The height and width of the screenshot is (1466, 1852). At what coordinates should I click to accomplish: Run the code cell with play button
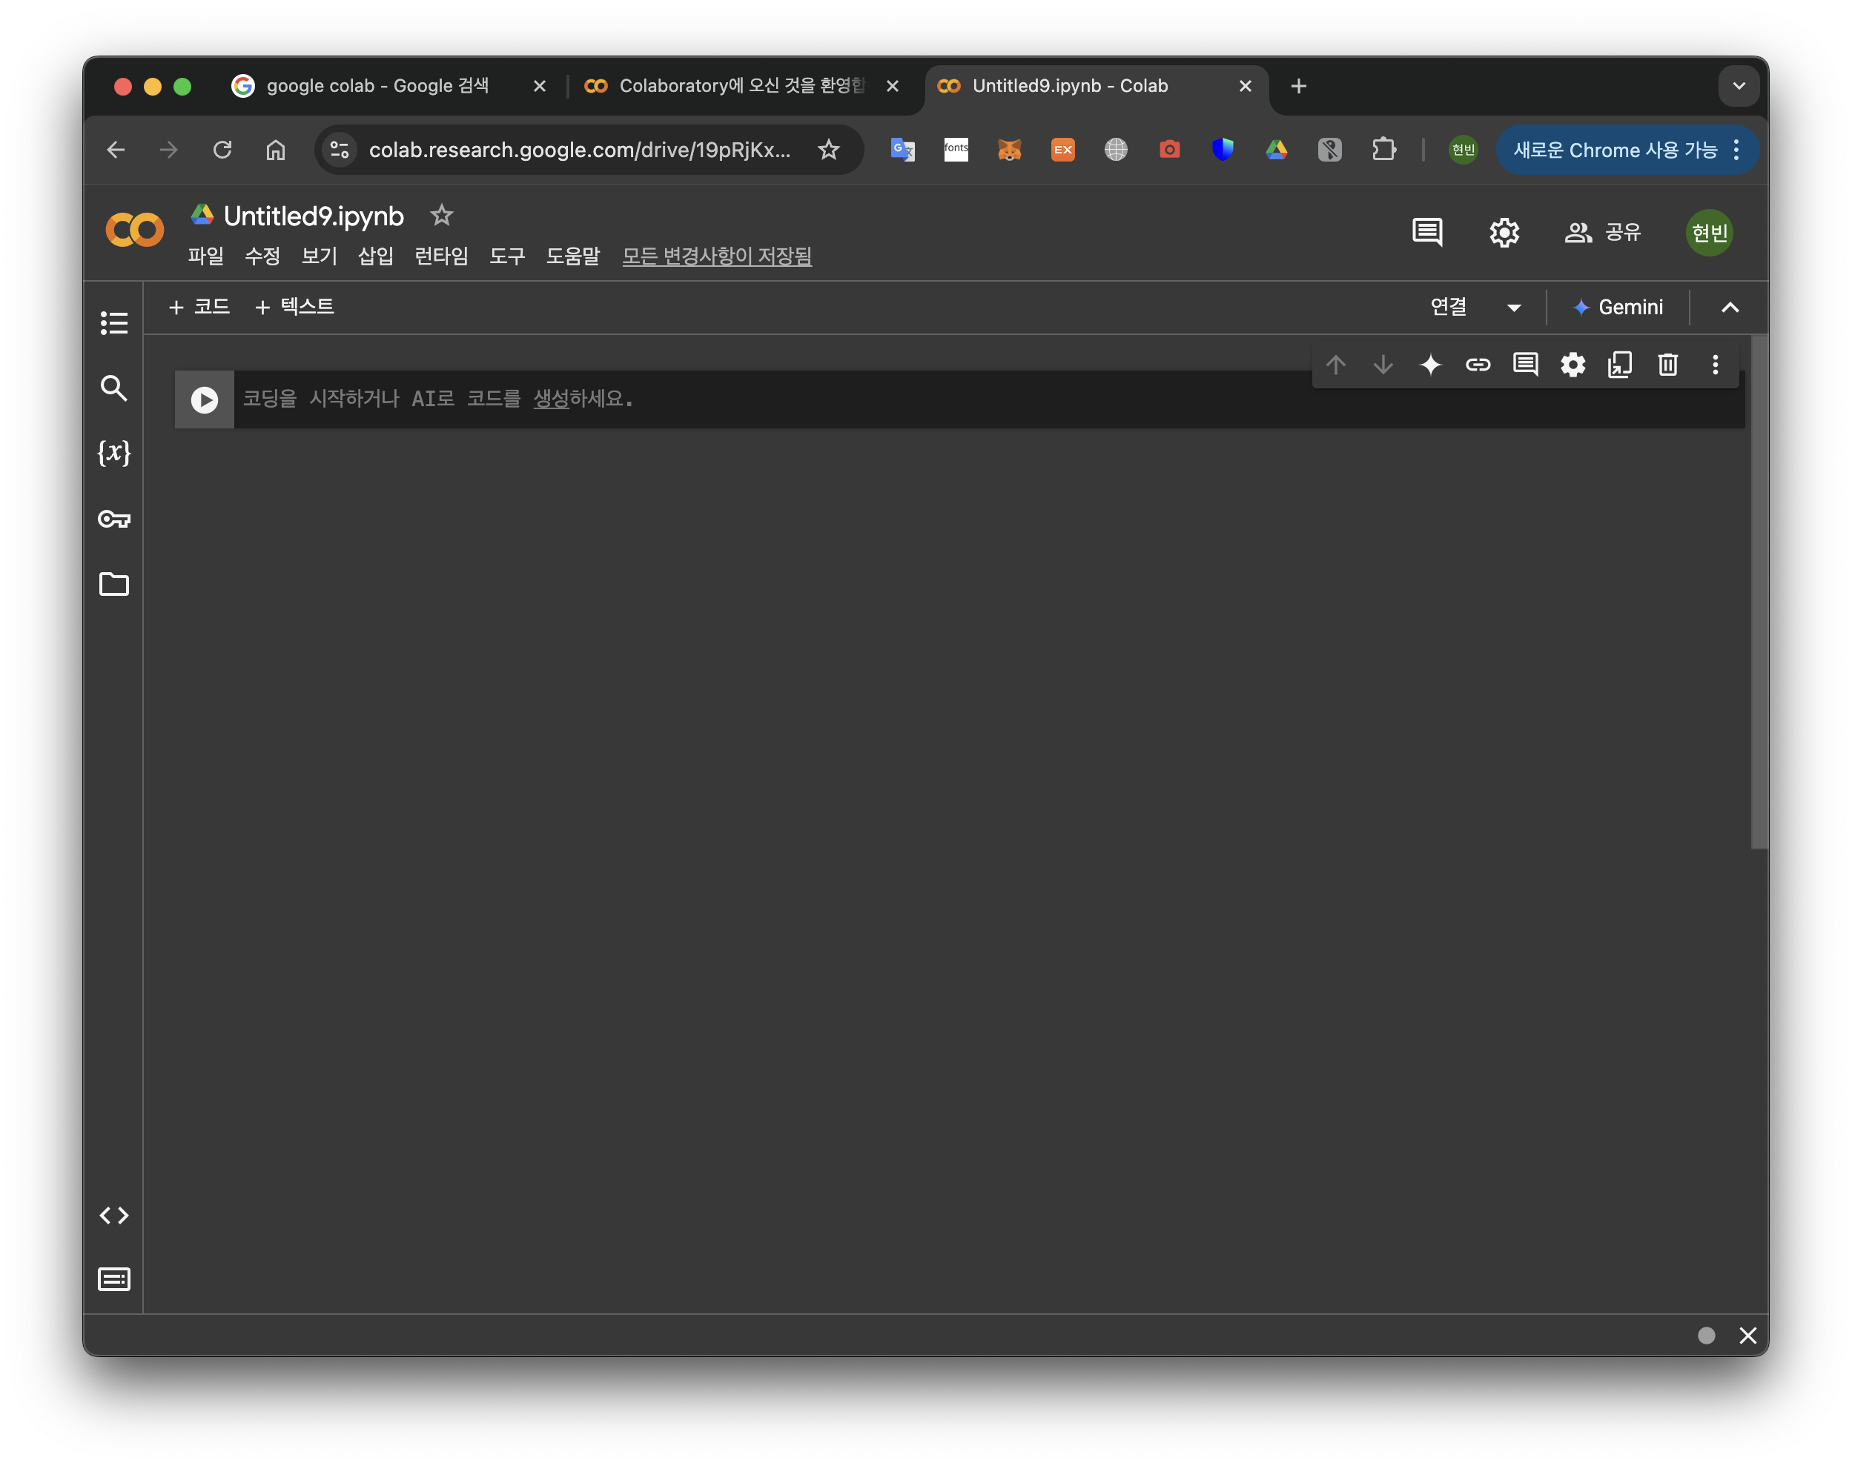pyautogui.click(x=205, y=400)
